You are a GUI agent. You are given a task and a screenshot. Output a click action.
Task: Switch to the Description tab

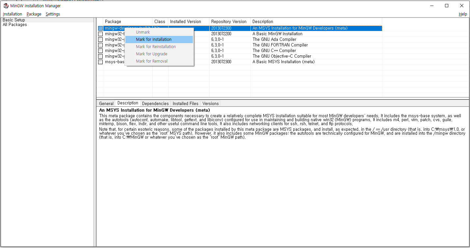[128, 103]
